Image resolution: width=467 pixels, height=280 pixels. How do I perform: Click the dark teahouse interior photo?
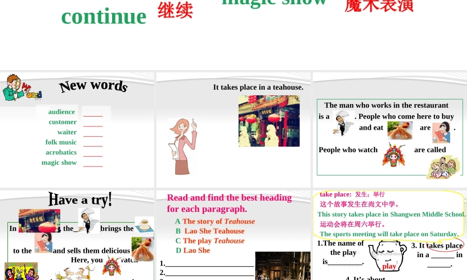tap(283, 266)
